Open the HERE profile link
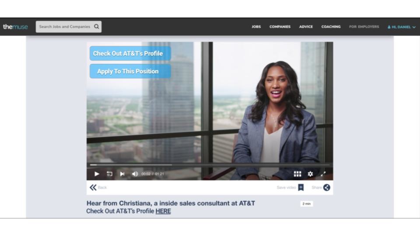Viewport: 420px width, 236px height. [x=163, y=211]
